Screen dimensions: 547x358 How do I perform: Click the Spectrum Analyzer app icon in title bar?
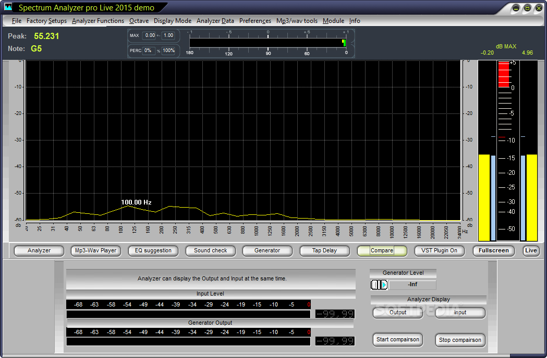8,7
